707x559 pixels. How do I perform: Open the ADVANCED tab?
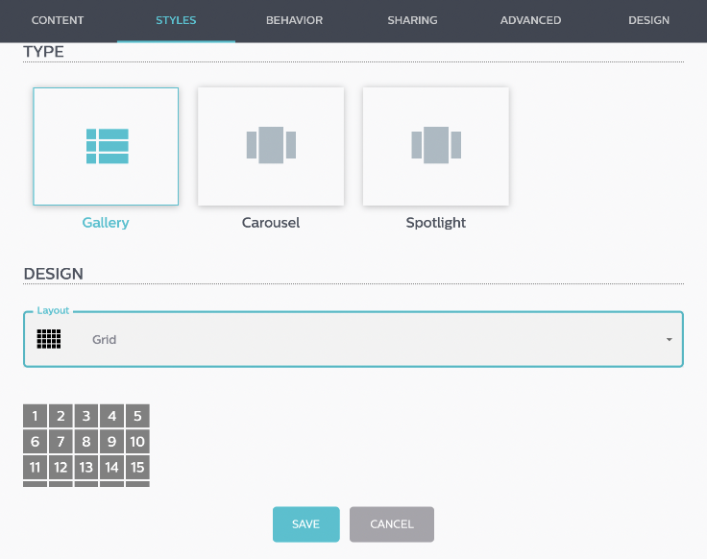(x=530, y=20)
